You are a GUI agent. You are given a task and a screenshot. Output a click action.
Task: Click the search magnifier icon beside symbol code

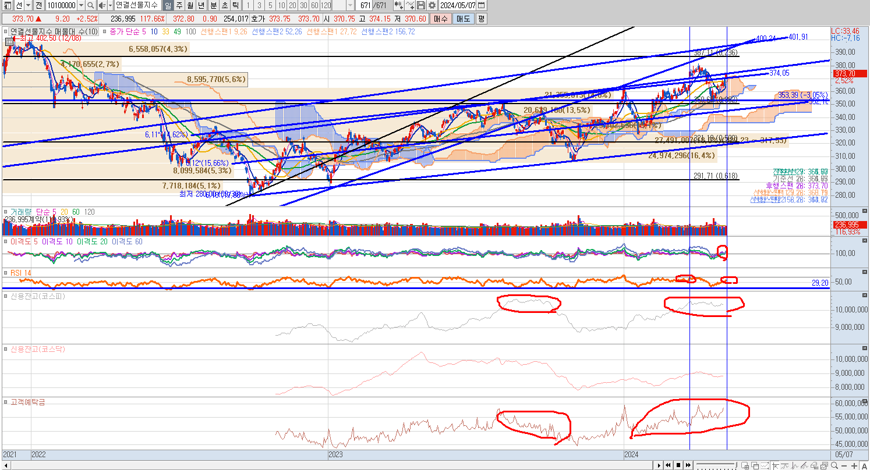tap(91, 5)
